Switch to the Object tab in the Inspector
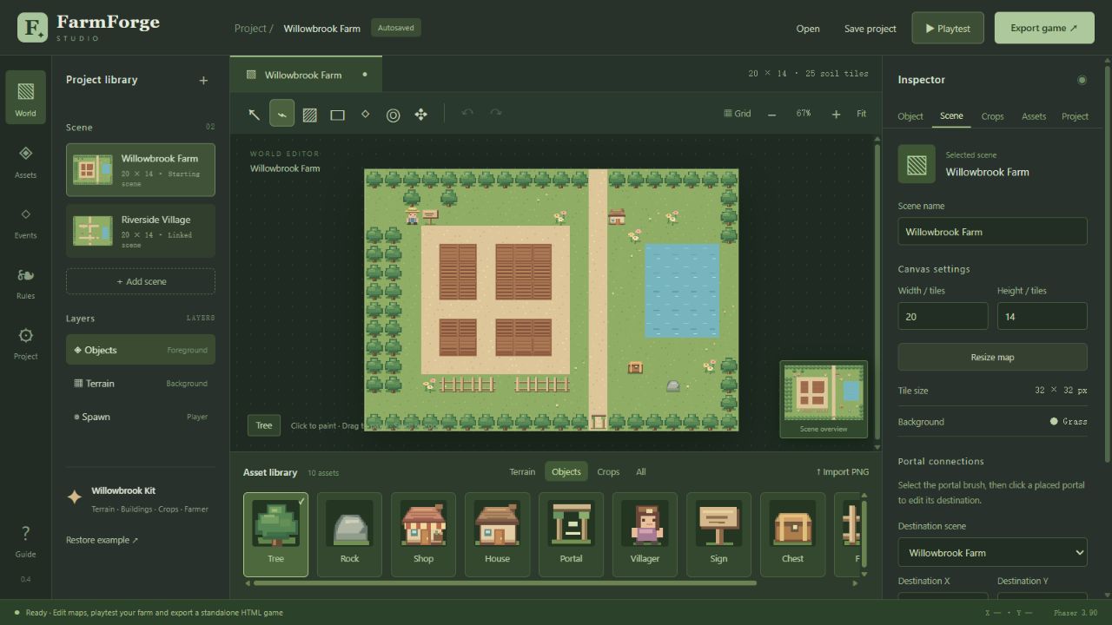1112x625 pixels. click(x=910, y=116)
